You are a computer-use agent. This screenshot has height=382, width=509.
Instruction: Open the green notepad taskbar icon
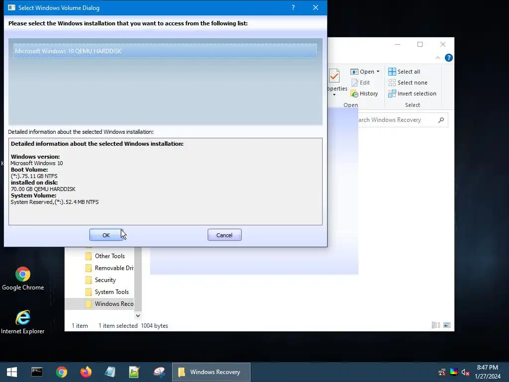(x=134, y=372)
